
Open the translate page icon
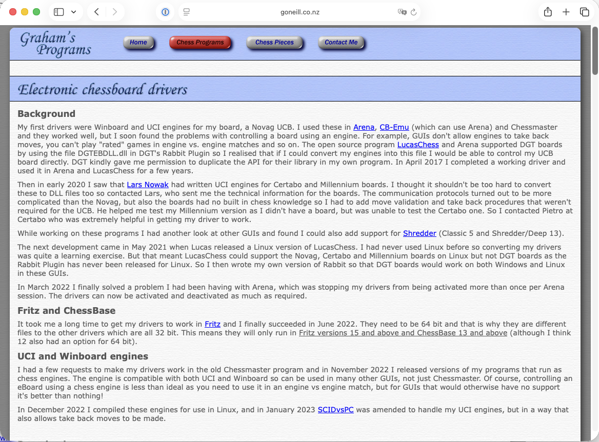(402, 12)
